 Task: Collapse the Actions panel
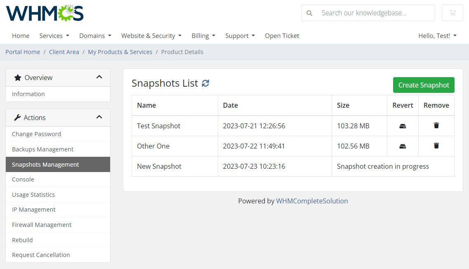coord(99,117)
